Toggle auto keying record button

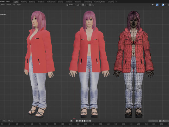(x=71, y=121)
